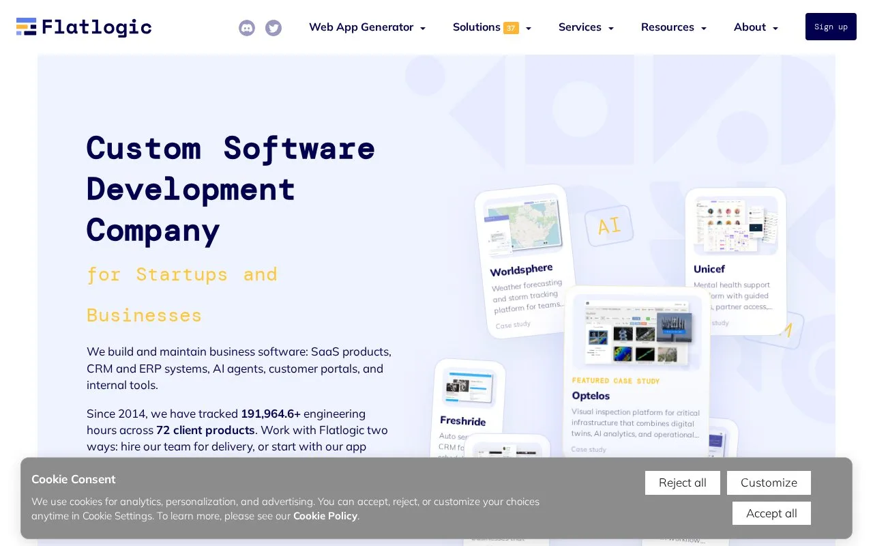This screenshot has height=546, width=873.
Task: Click the AI badge beside Worldsphere card
Action: [609, 226]
